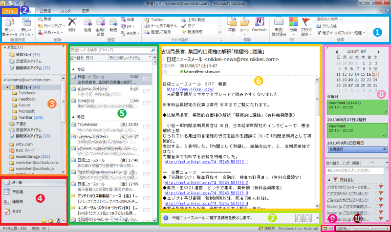This screenshot has width=391, height=232.
Task: Click the New Email (新しい電子メール) icon
Action: (x=9, y=22)
